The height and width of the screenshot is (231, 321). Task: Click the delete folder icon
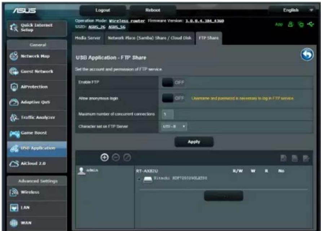[295, 158]
